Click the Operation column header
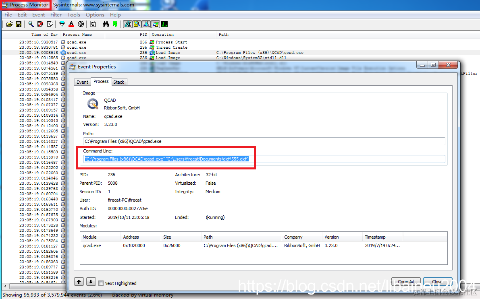Image resolution: width=480 pixels, height=299 pixels. click(x=183, y=35)
